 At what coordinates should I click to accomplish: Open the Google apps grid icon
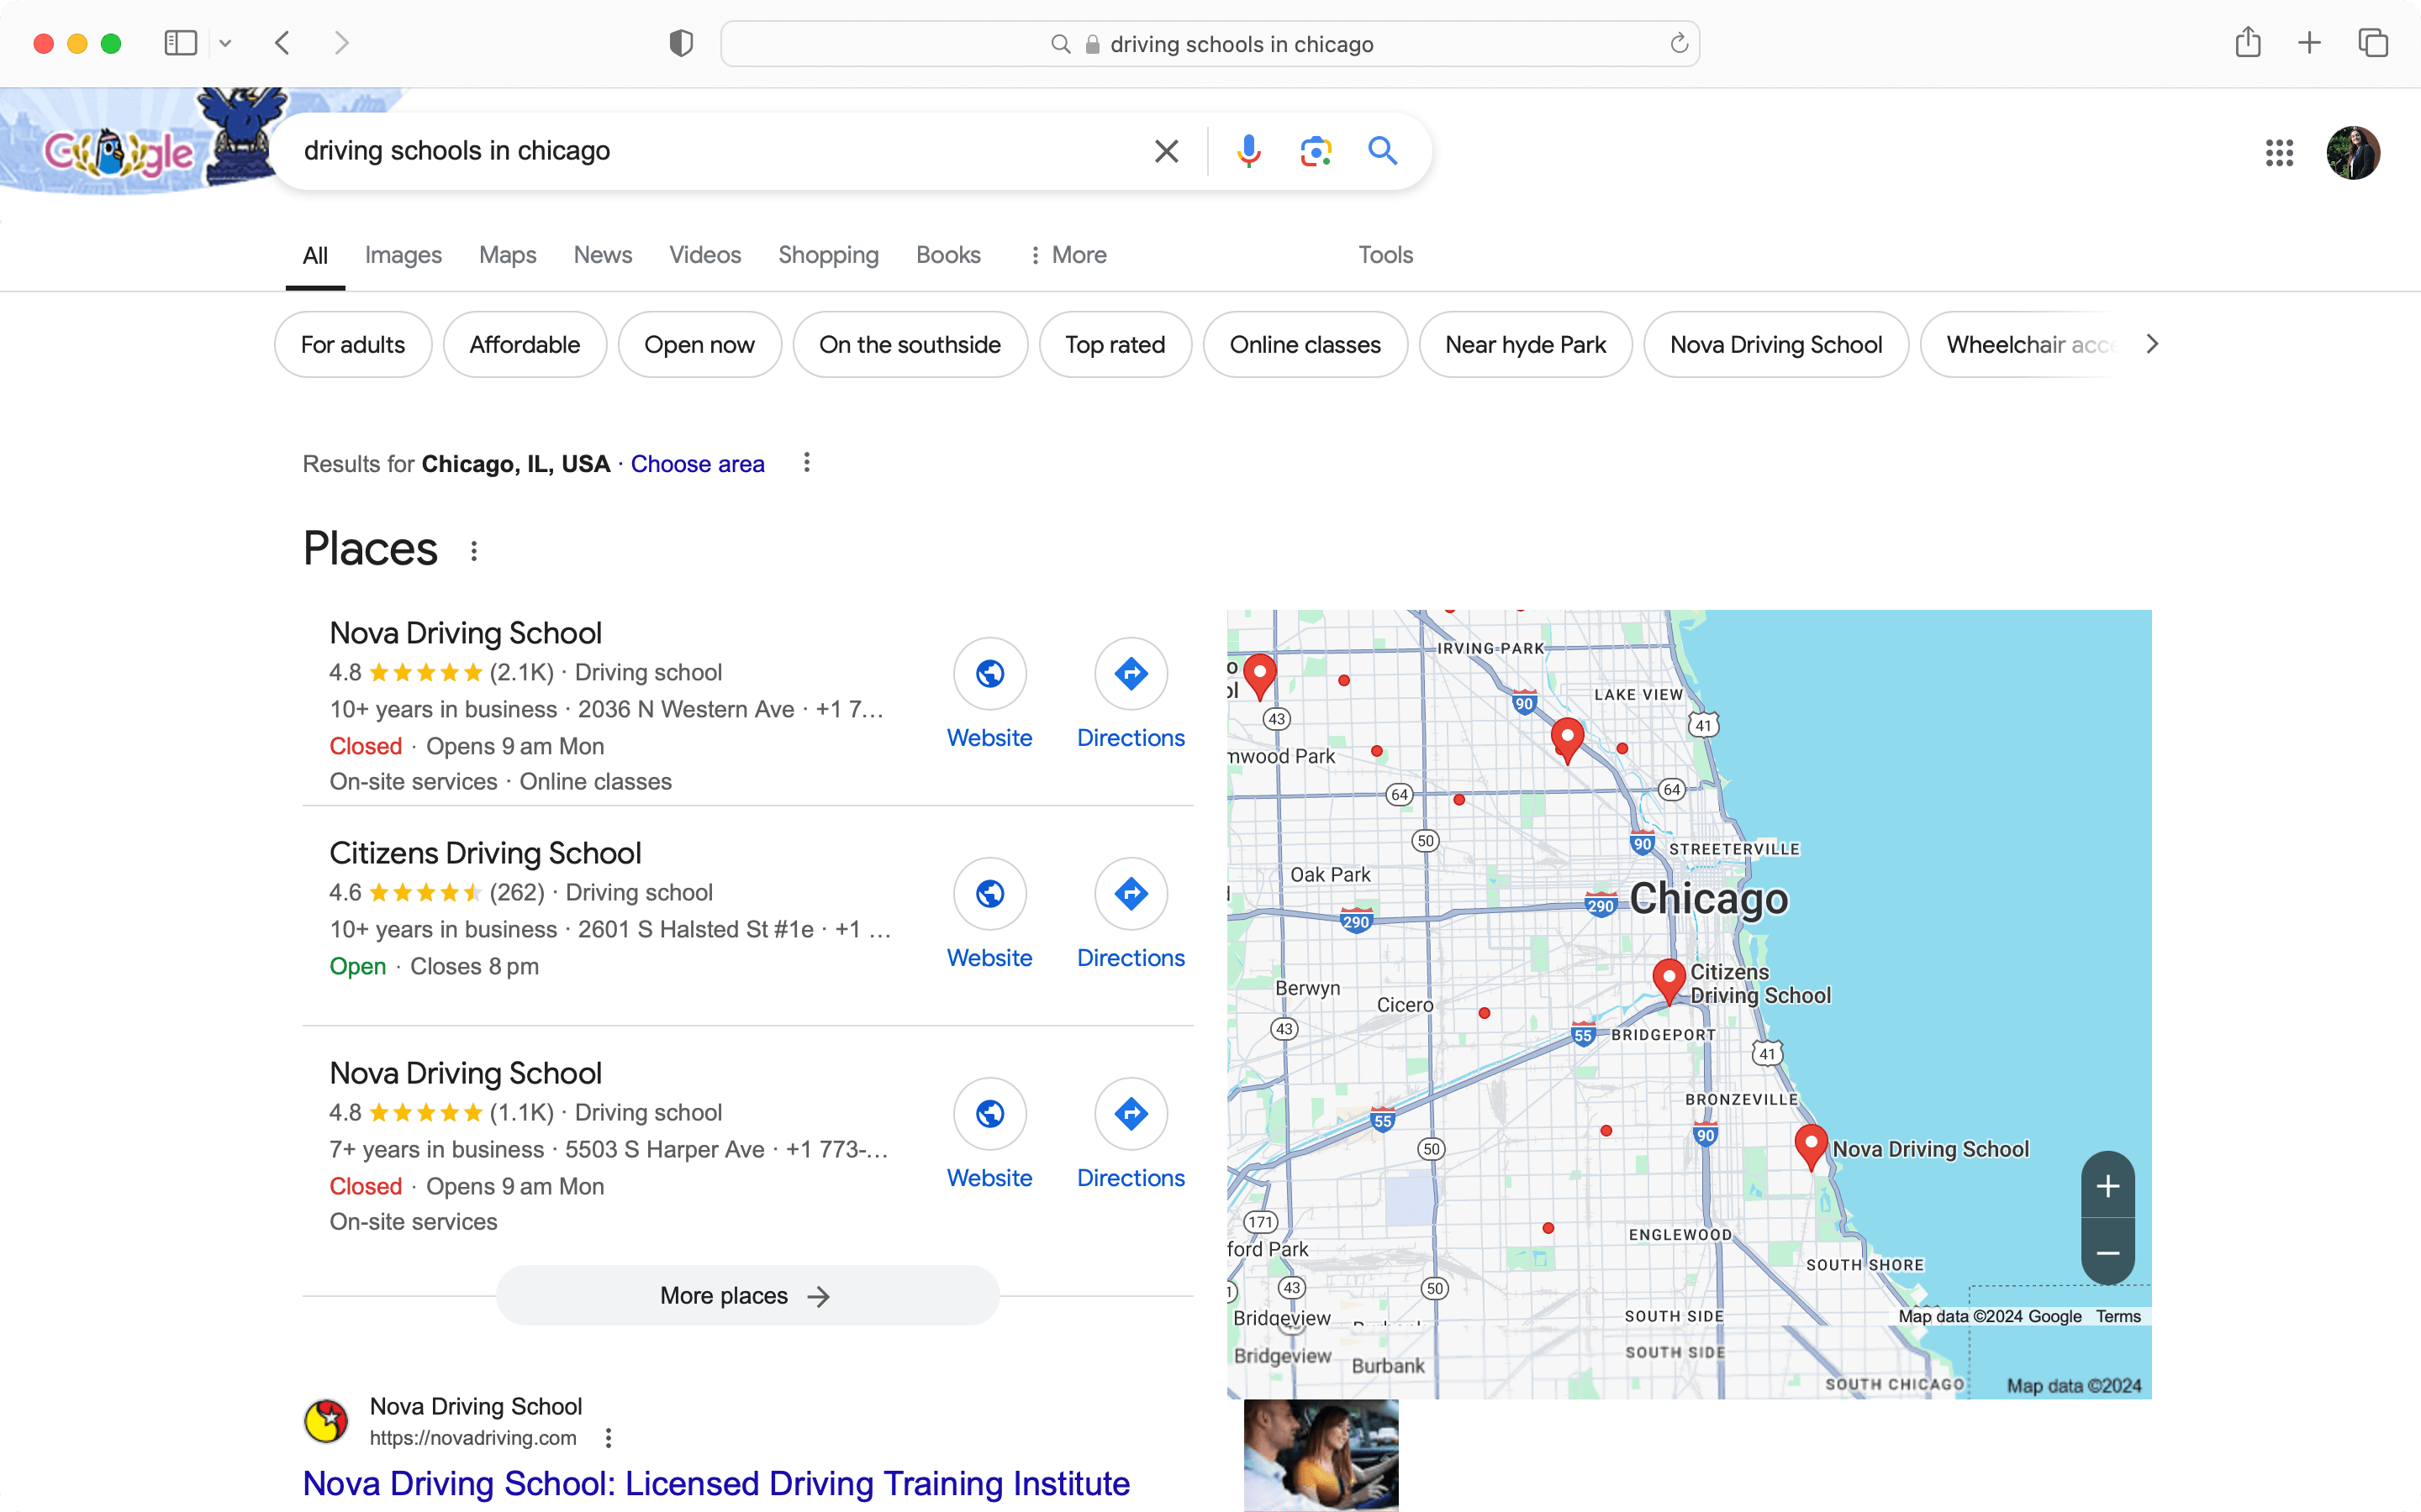pos(2279,153)
